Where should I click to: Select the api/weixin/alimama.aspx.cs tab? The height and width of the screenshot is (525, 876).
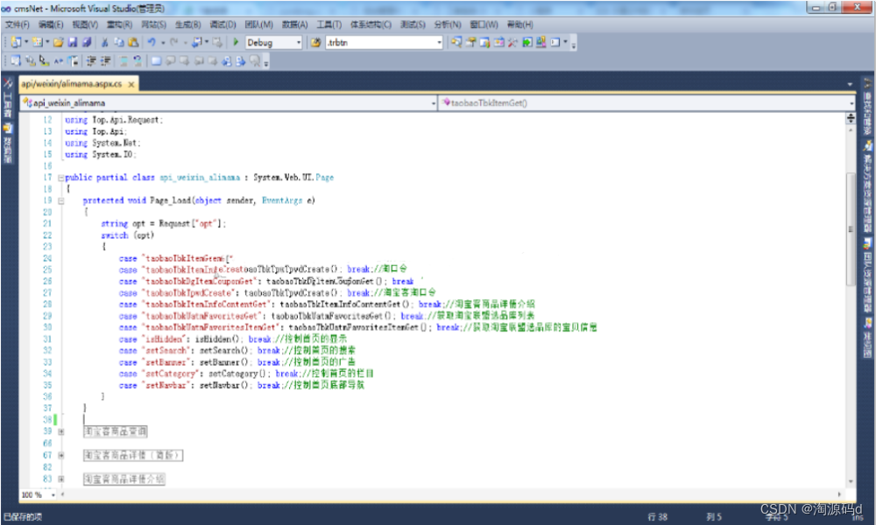coord(72,84)
